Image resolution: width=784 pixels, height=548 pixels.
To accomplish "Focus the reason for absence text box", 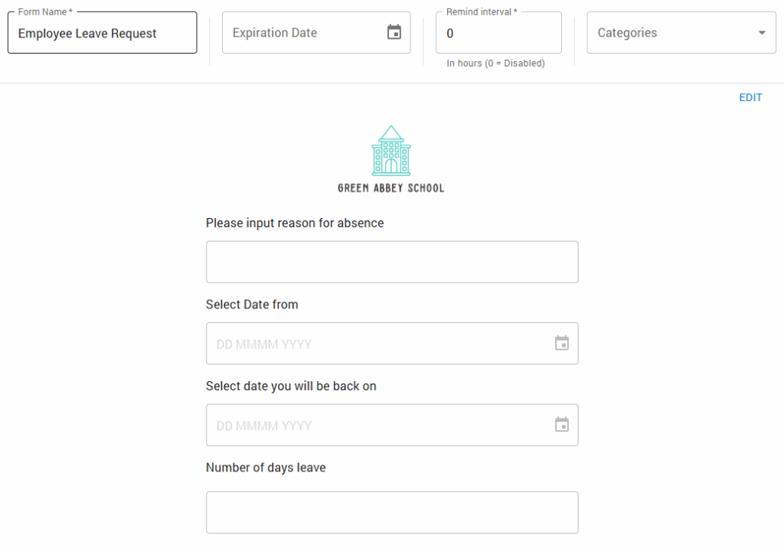I will point(392,262).
